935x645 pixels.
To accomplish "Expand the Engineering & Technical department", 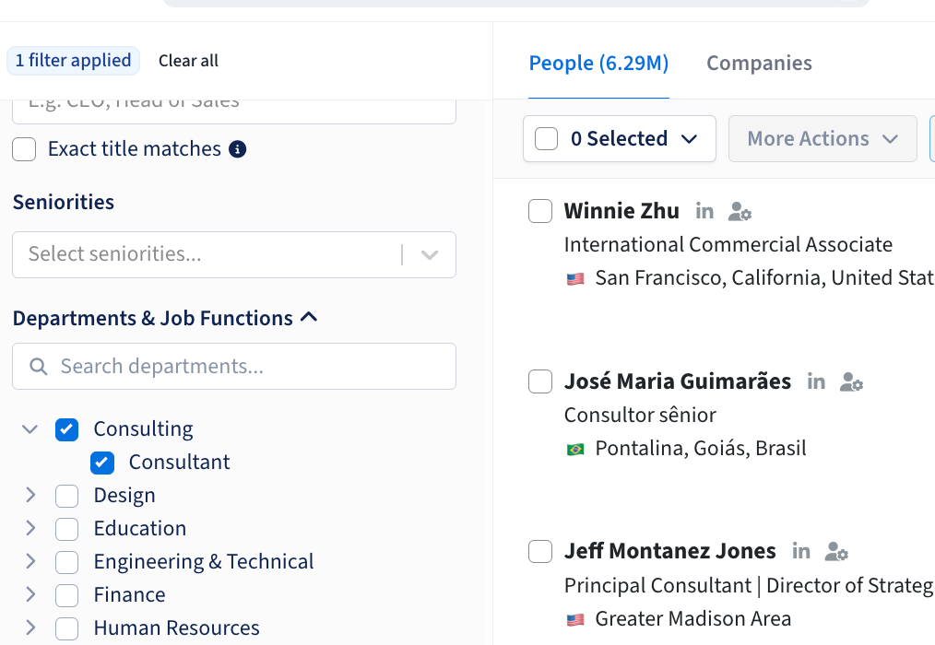I will pos(30,562).
